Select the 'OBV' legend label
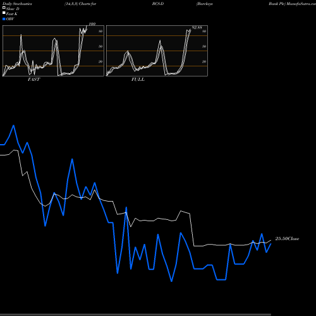This screenshot has width=316, height=316. coord(10,19)
